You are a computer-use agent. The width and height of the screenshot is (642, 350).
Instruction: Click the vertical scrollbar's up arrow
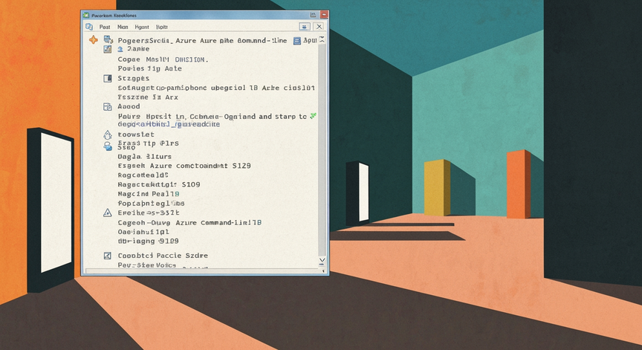coord(322,39)
